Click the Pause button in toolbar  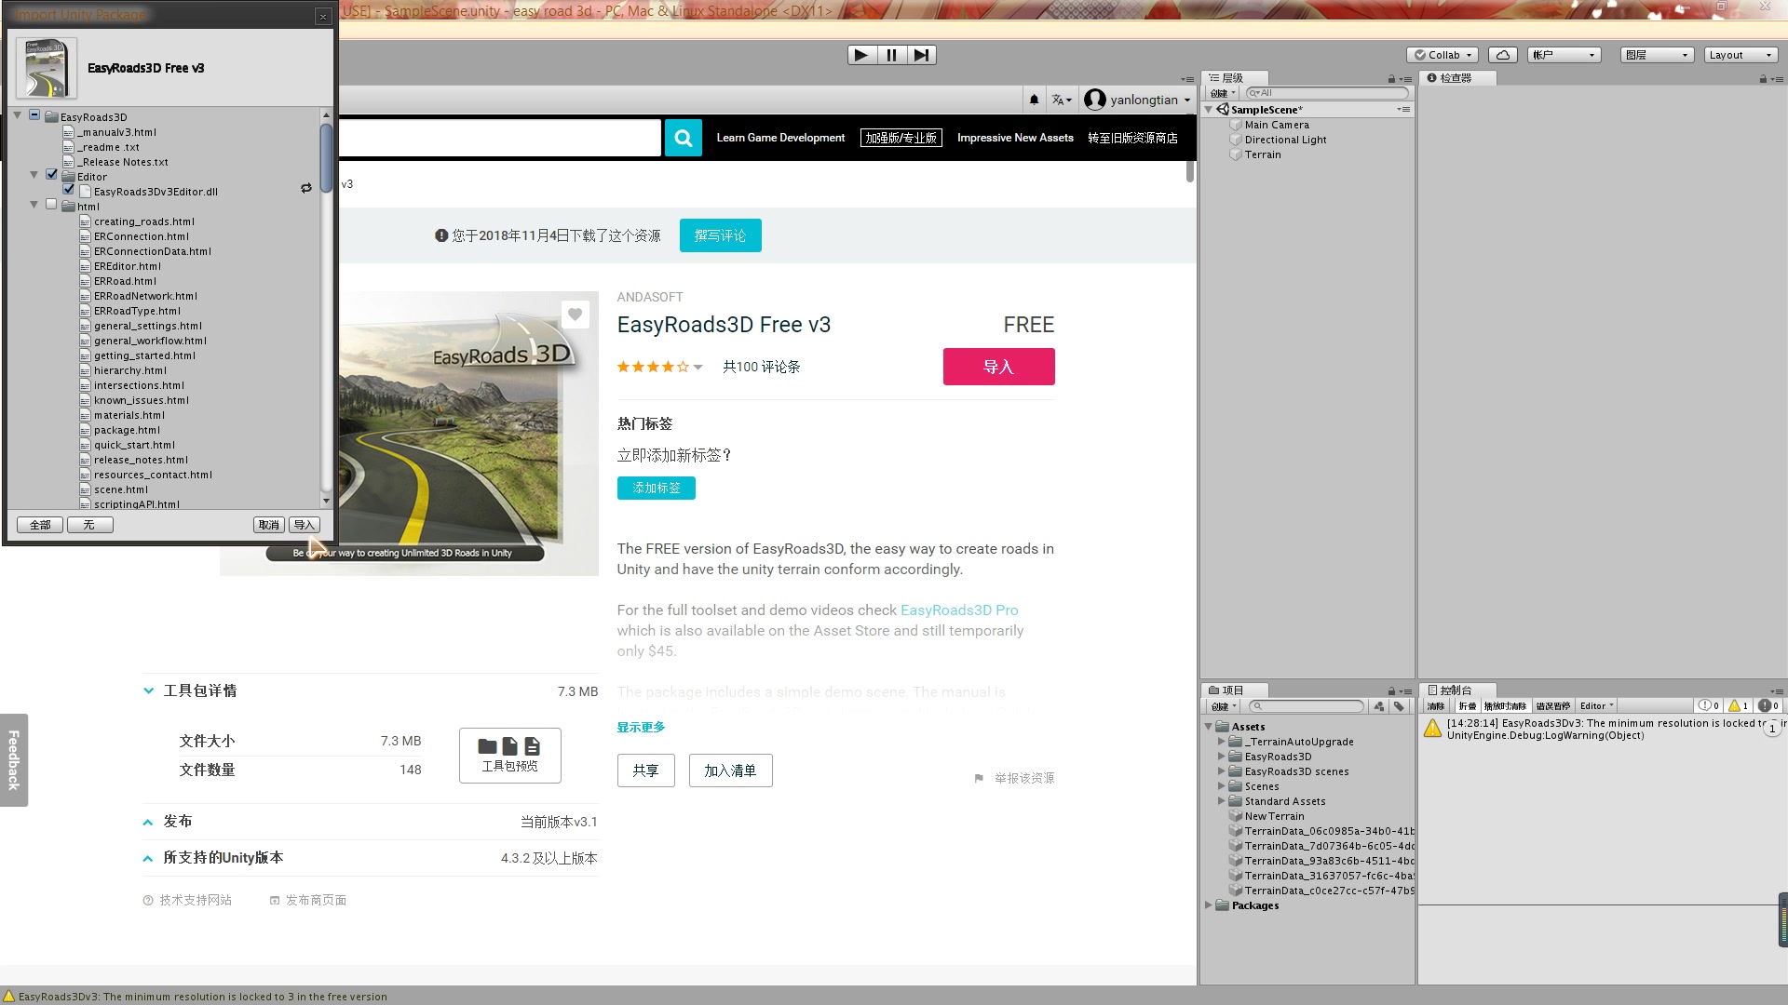pos(891,55)
